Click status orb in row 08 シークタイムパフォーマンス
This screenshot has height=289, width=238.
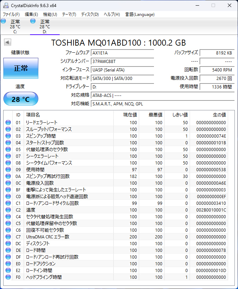(8, 163)
